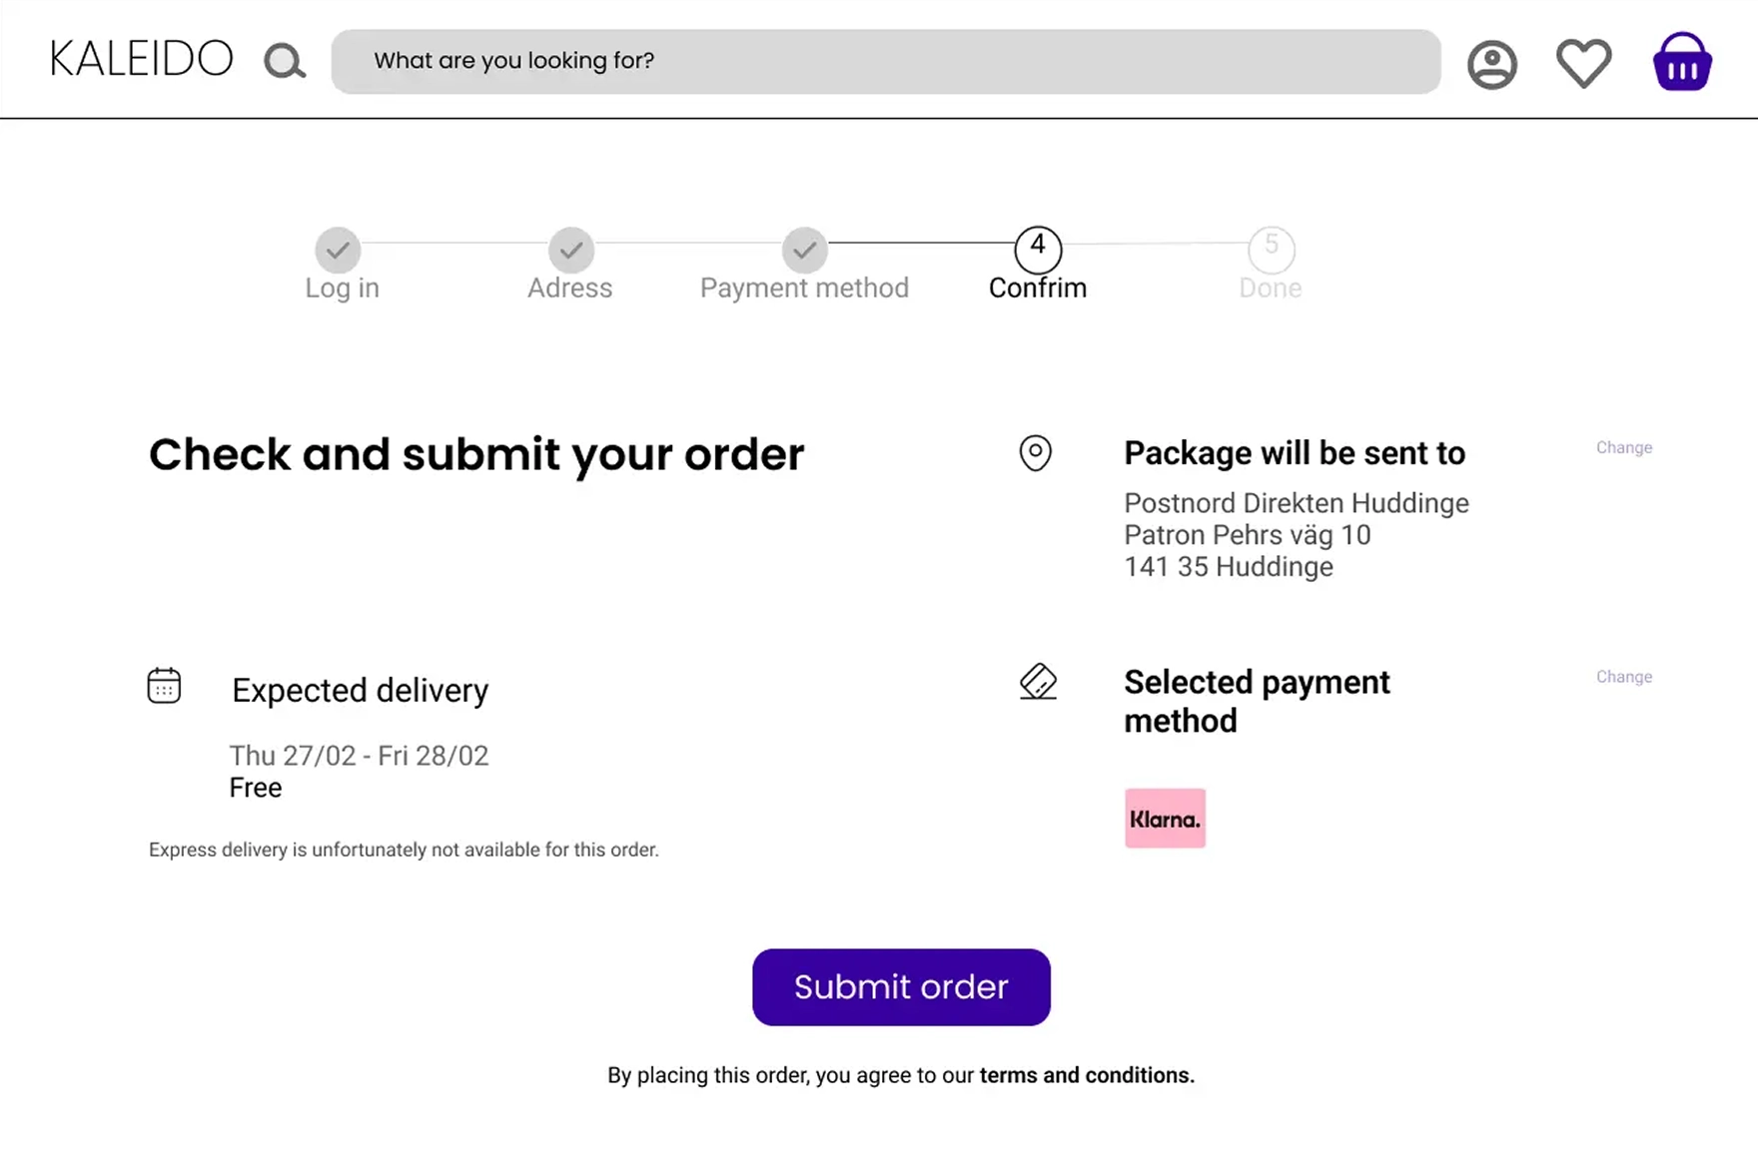Submit the order
The image size is (1758, 1168).
point(901,987)
